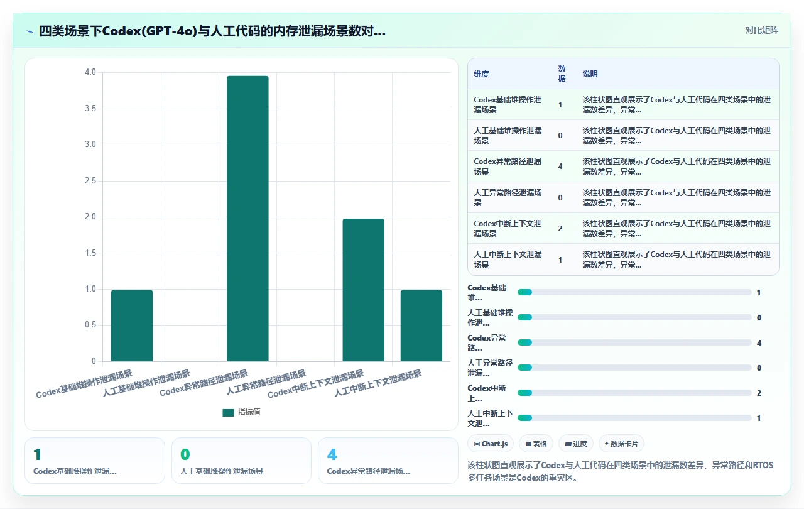The width and height of the screenshot is (804, 509).
Task: Click the summary paragraph below the tags
Action: (x=621, y=471)
